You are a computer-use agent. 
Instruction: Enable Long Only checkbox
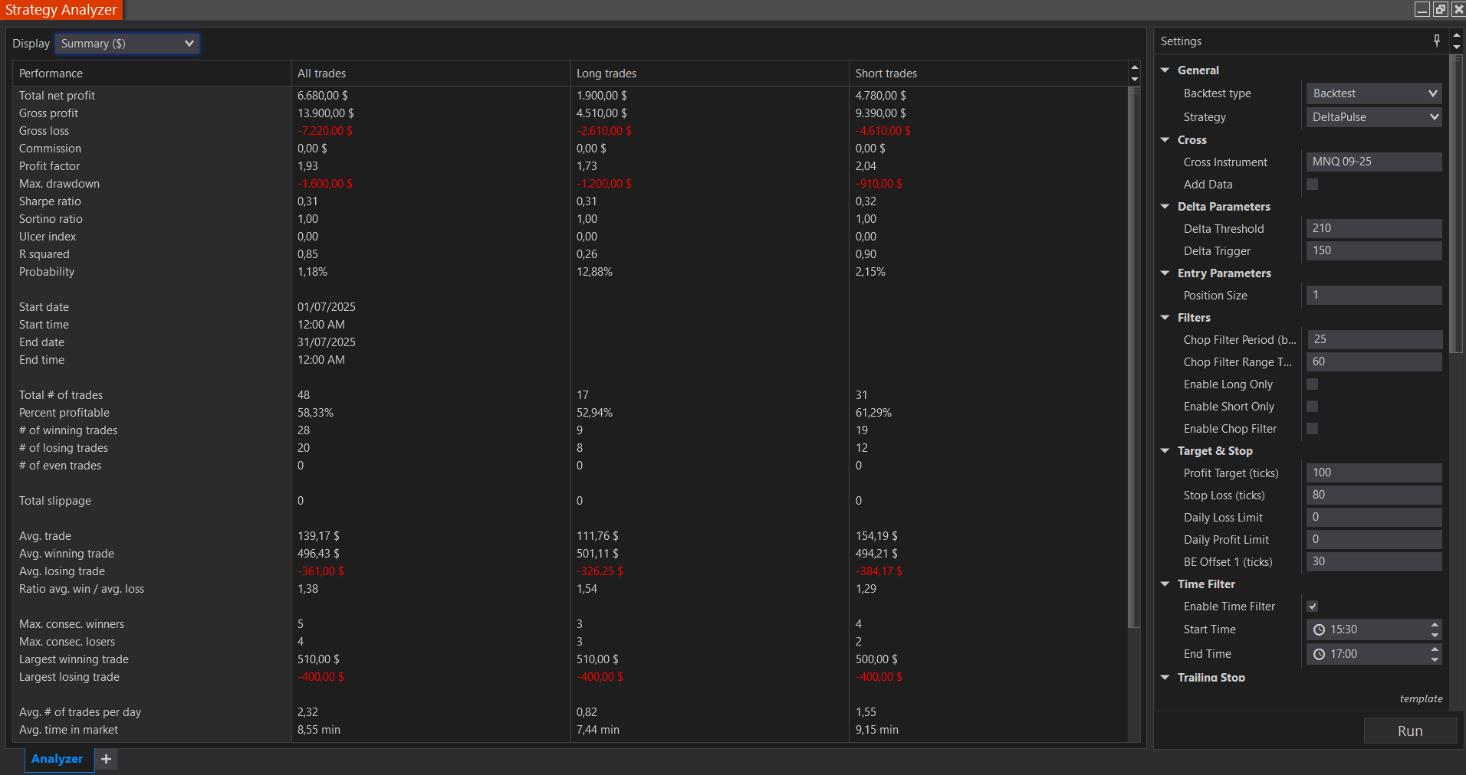point(1313,384)
